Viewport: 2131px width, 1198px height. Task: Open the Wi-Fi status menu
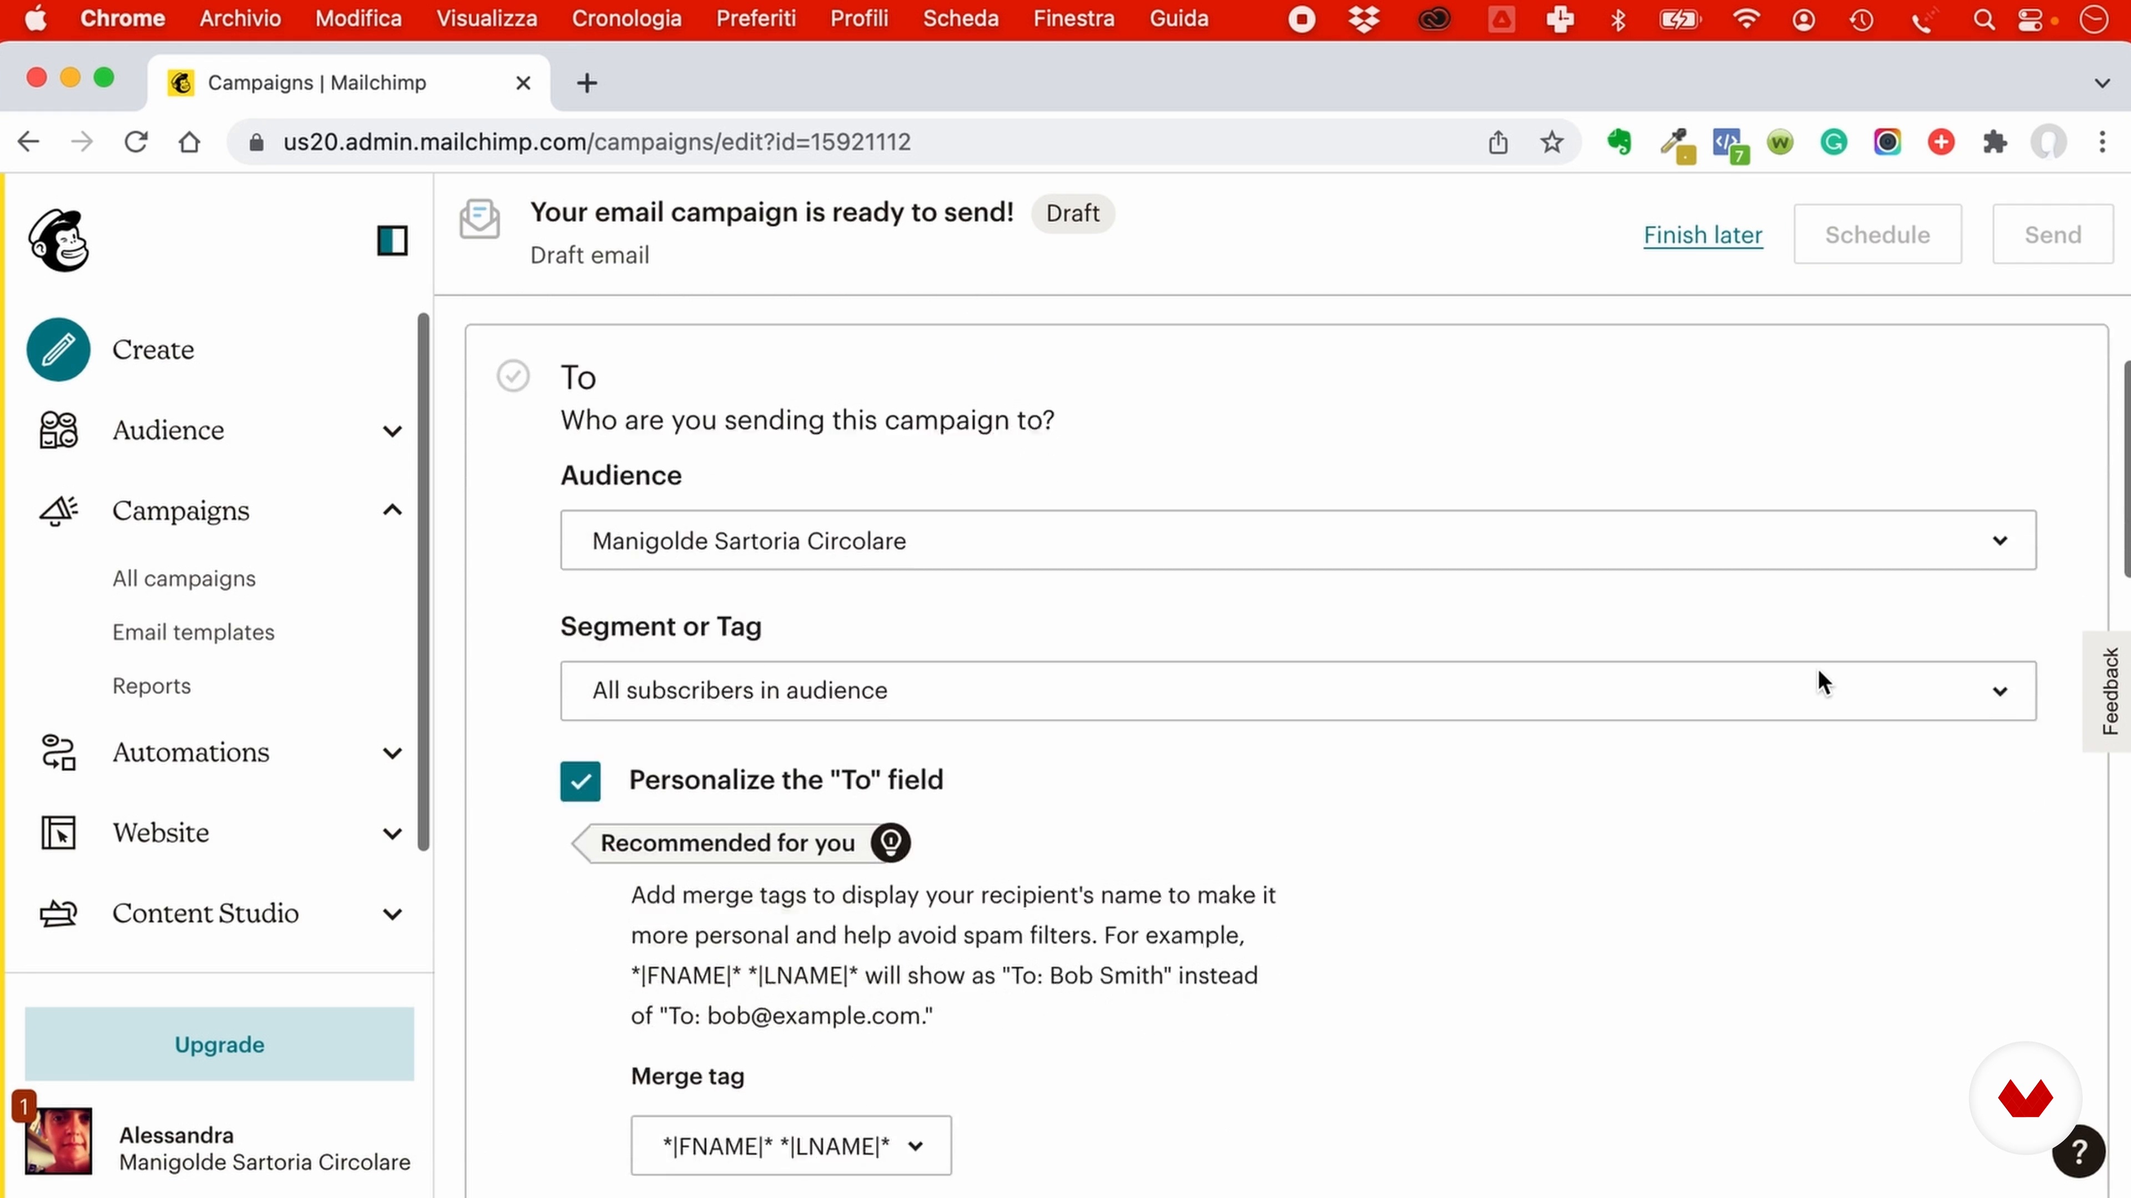1746,20
